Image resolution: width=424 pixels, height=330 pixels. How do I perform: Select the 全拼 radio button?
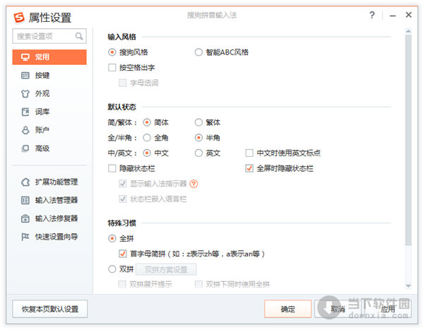point(112,239)
